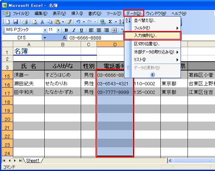The width and height of the screenshot is (215, 171).
Task: Open the 編集 menu
Action: tap(41, 14)
